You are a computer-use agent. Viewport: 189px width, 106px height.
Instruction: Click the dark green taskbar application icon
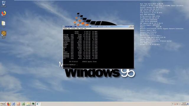coord(33,104)
